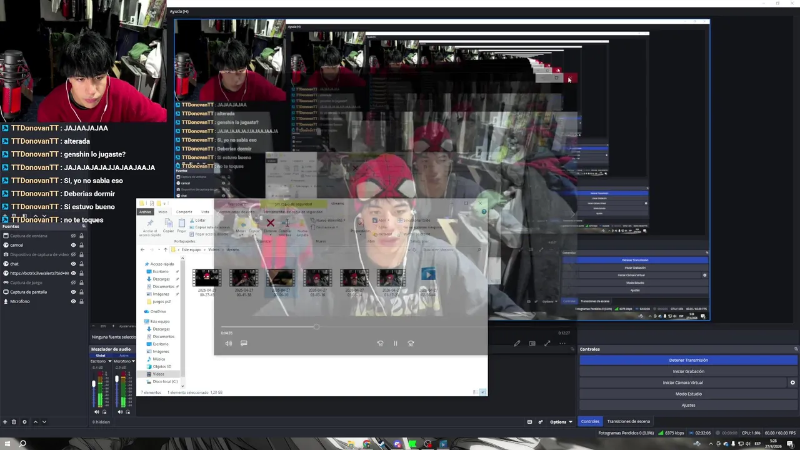Hide the Captura de pantalla source
The image size is (800, 450).
click(73, 292)
